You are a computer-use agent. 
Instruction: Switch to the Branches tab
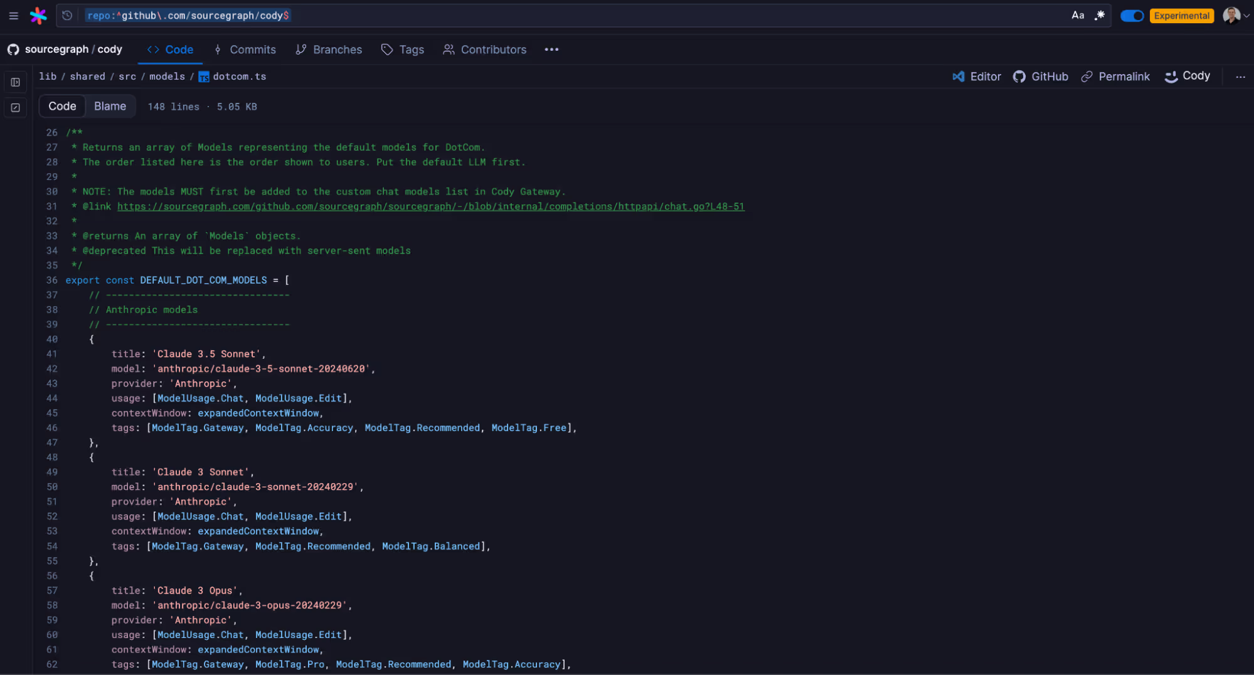(329, 50)
